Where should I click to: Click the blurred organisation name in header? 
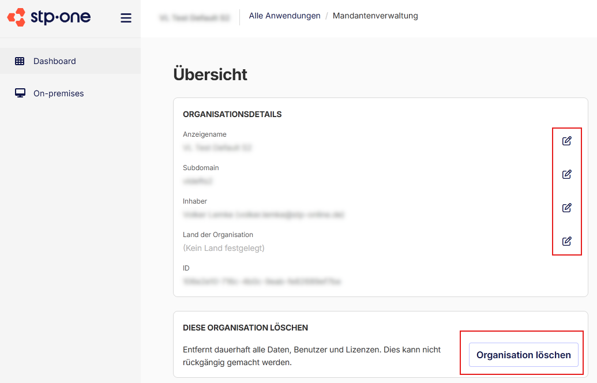point(194,17)
